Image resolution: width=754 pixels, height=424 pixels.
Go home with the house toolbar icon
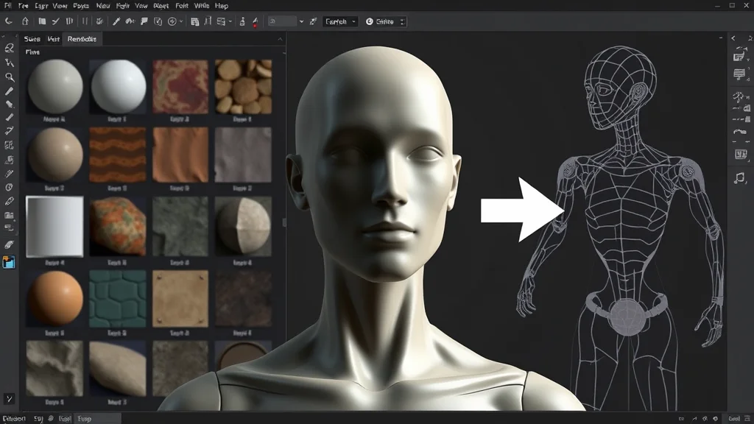point(25,21)
